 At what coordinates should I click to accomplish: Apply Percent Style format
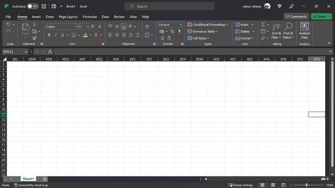click(172, 31)
